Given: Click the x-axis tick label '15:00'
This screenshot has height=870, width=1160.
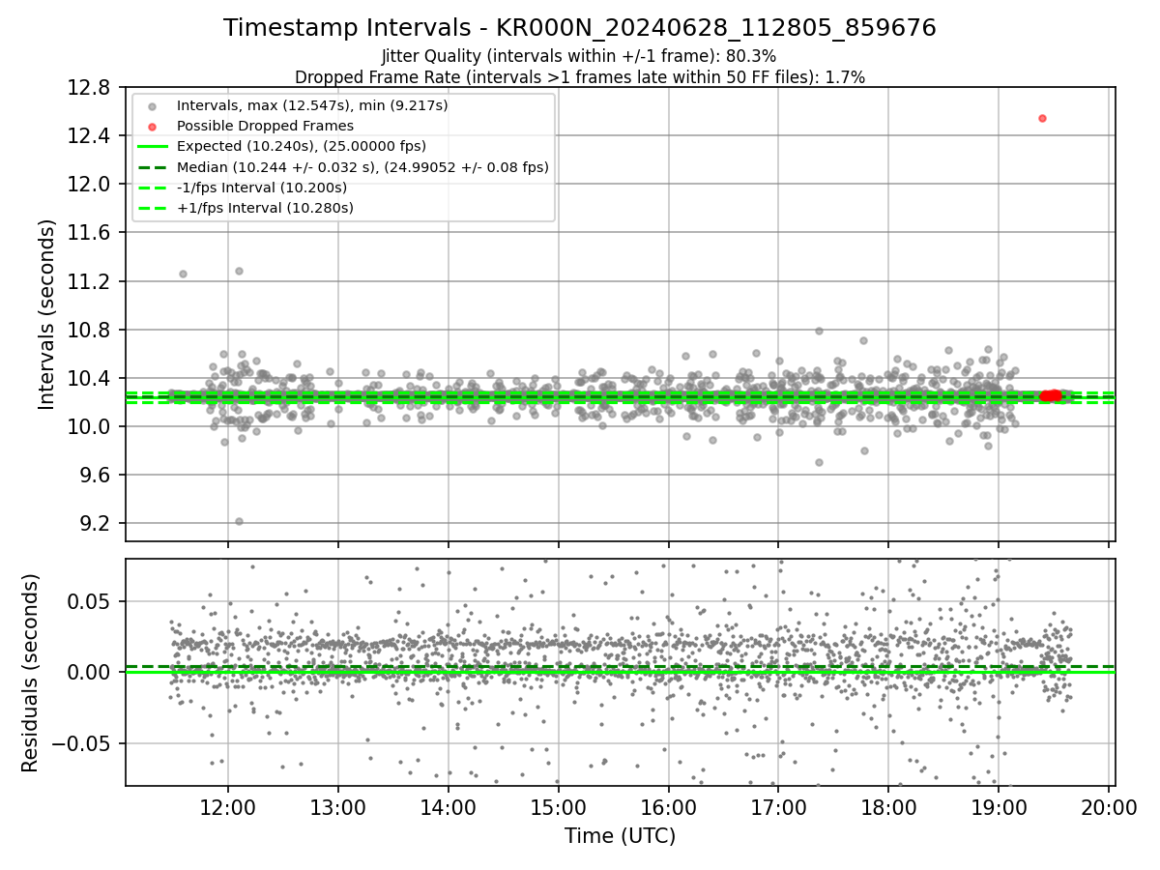Looking at the screenshot, I should pos(559,807).
